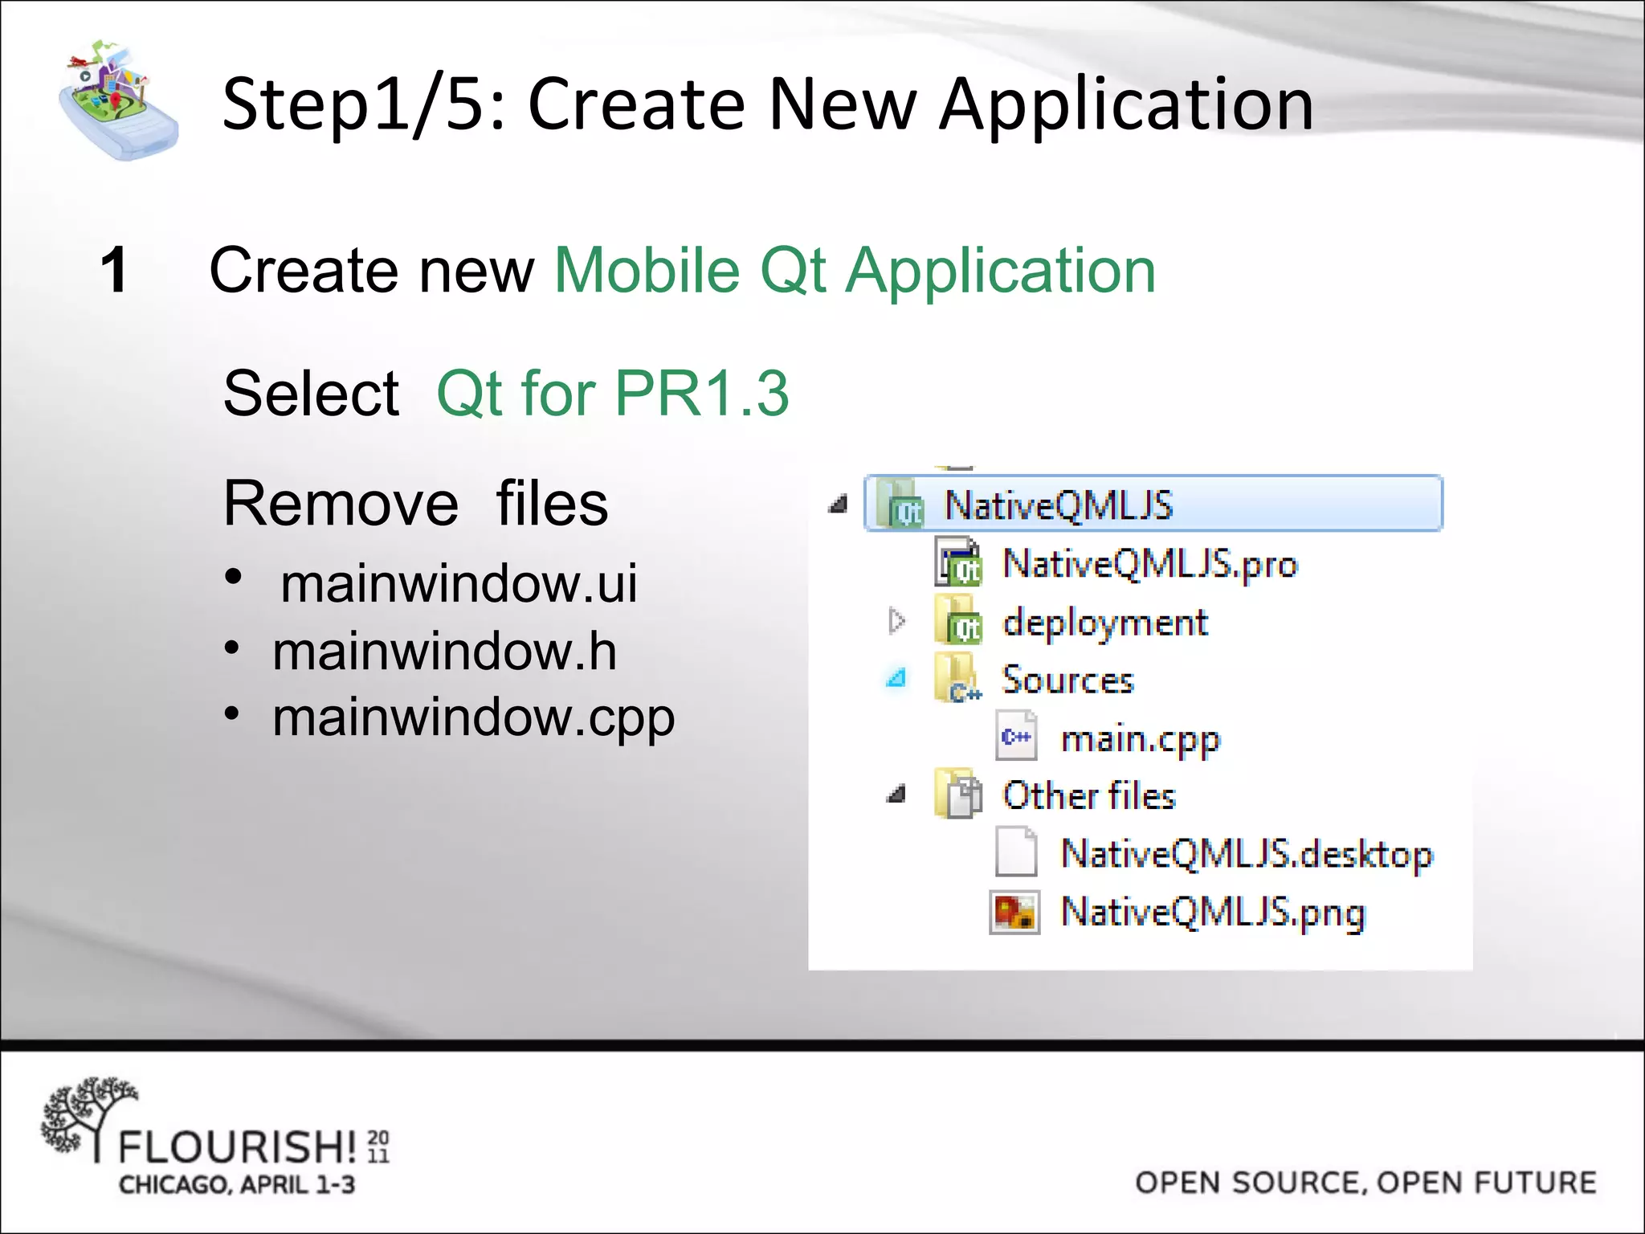The height and width of the screenshot is (1234, 1645).
Task: Click the deployment folder Qt icon
Action: pyautogui.click(x=958, y=621)
